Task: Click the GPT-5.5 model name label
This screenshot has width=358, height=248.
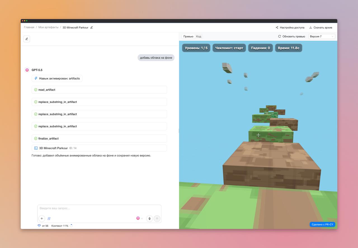Action: (37, 70)
